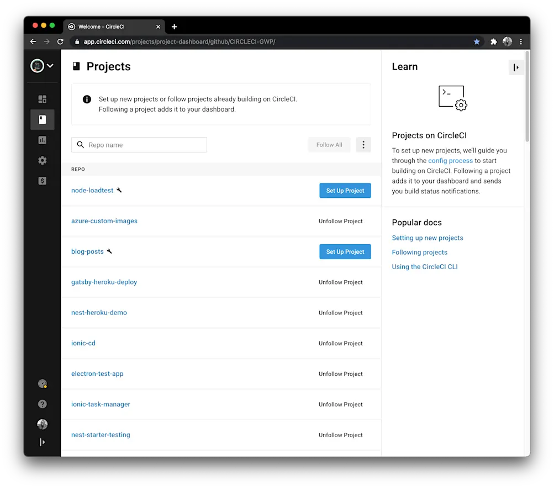Screen dimensions: 554x488
Task: Open Chrome's three-dot browser menu
Action: tap(520, 41)
